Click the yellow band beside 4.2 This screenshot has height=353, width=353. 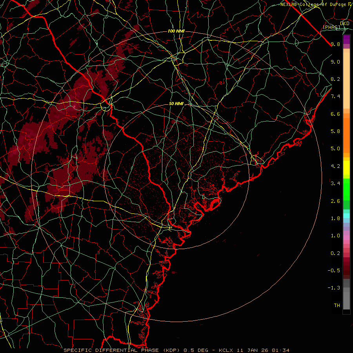pos(347,168)
